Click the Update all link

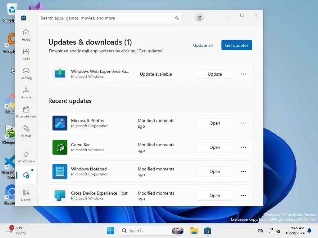tap(203, 45)
